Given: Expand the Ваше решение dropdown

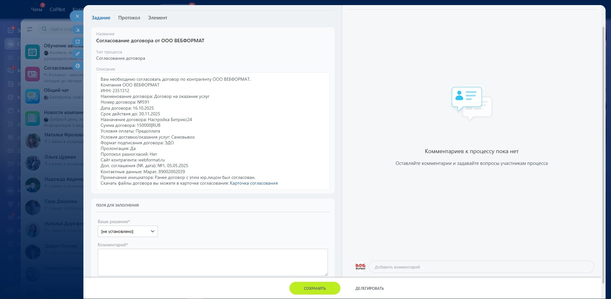Looking at the screenshot, I should [128, 231].
